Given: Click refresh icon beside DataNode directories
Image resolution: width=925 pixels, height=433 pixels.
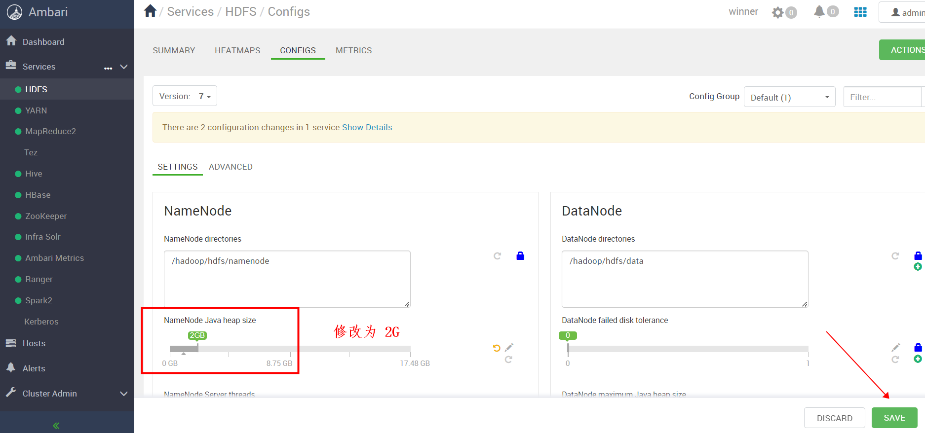Looking at the screenshot, I should pyautogui.click(x=895, y=256).
